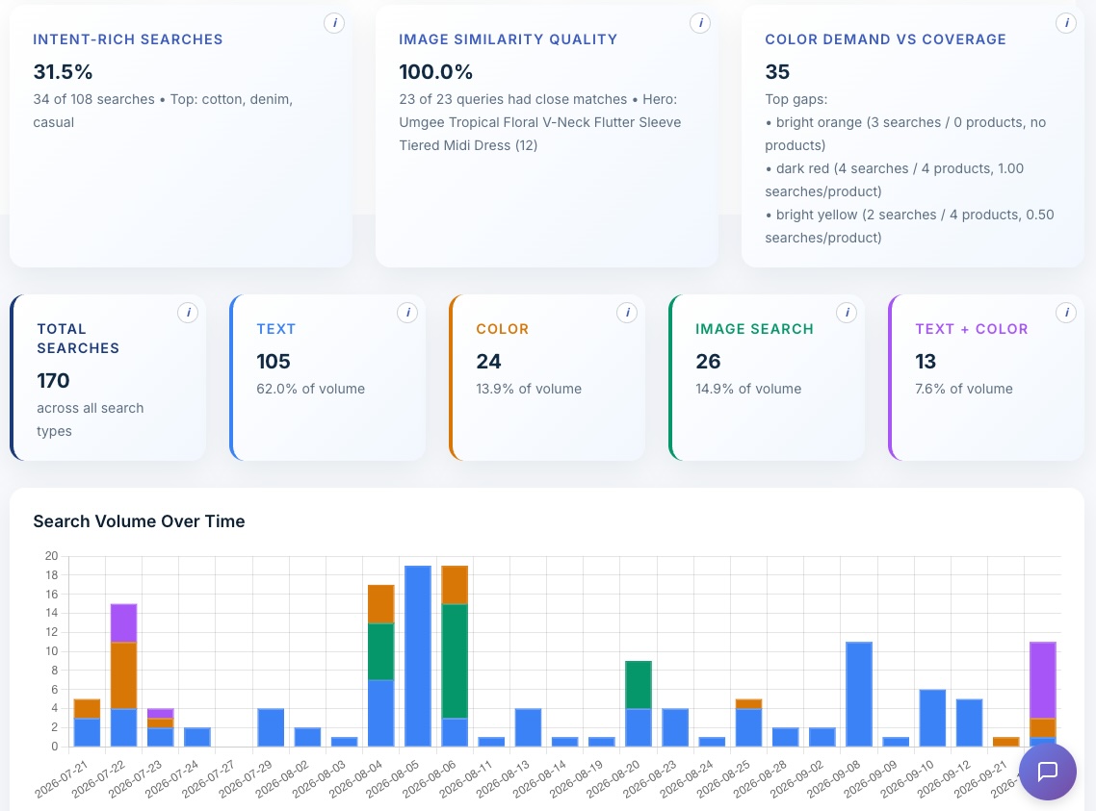Image resolution: width=1096 pixels, height=811 pixels.
Task: Open info icon on Image Similarity Quality card
Action: 700,23
